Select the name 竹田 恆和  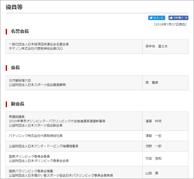click(153, 159)
